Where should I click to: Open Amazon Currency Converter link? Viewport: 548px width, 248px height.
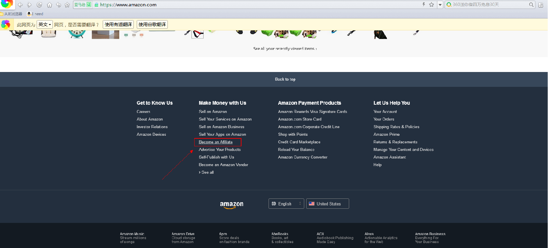303,157
